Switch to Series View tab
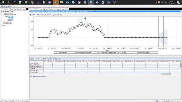This screenshot has width=182, height=102. pyautogui.click(x=52, y=9)
